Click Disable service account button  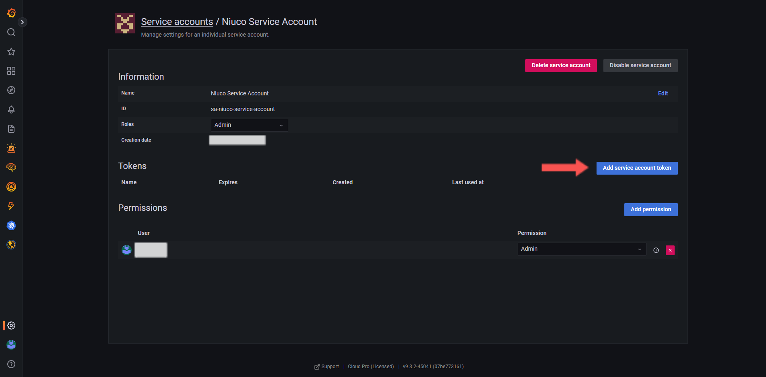coord(640,66)
